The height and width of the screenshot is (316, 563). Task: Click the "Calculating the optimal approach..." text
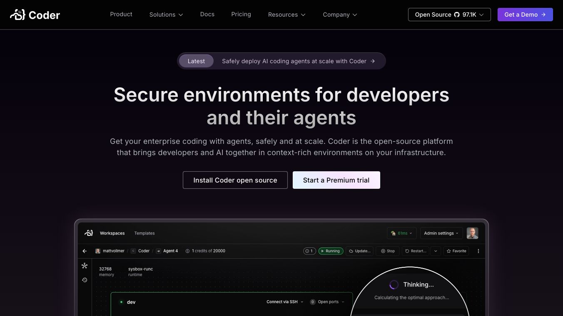(x=411, y=298)
